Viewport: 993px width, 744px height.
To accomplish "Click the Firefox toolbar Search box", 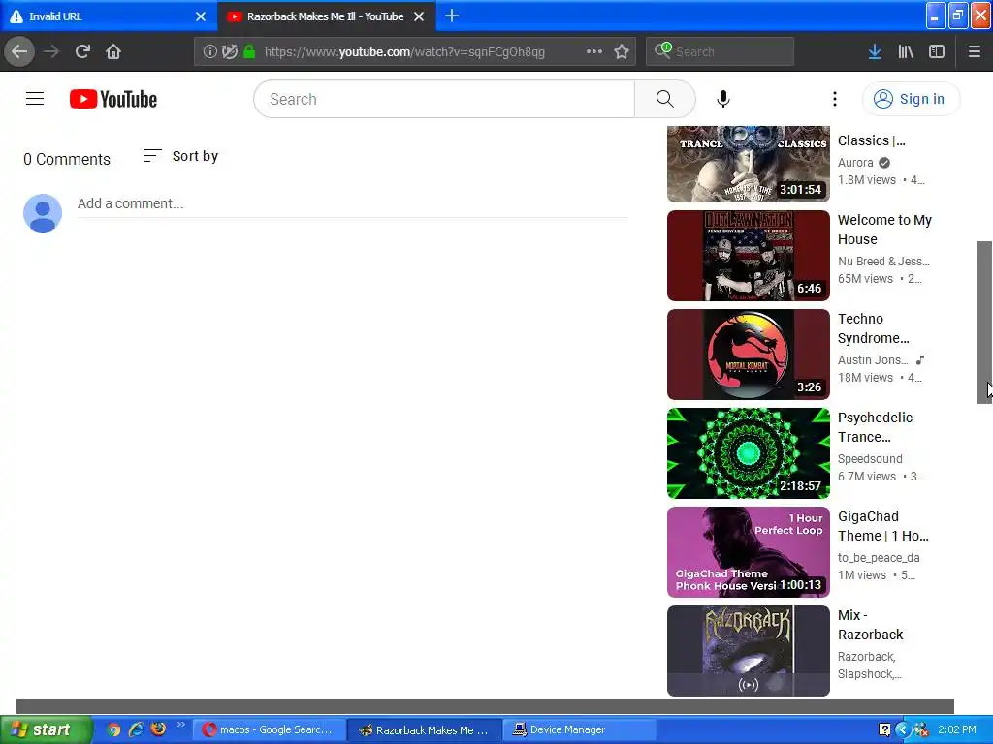I will 721,51.
